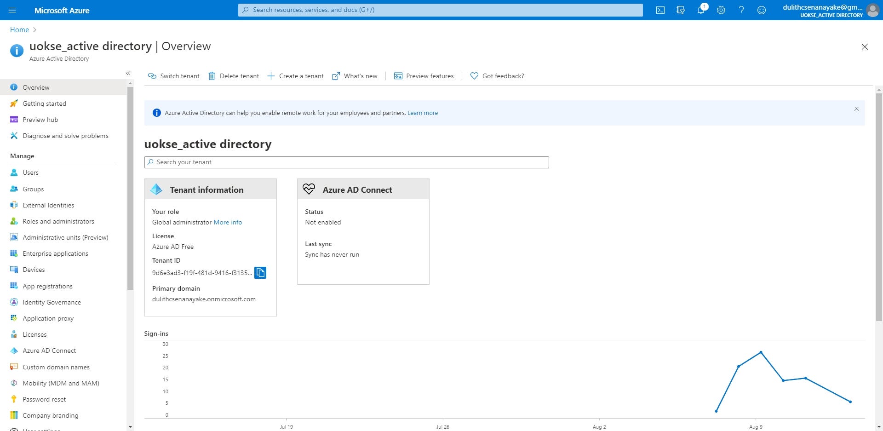Click the Microsoft Azure logo text
This screenshot has height=431, width=883.
[x=62, y=10]
